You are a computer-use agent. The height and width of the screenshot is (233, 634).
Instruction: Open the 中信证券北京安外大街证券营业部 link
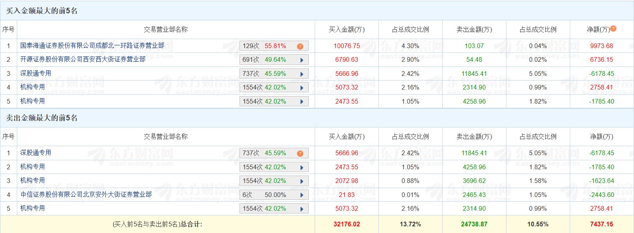[x=86, y=195]
